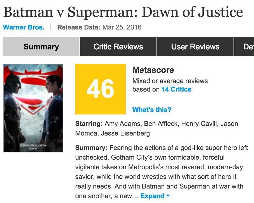Click the blue Expand text link
Image resolution: width=254 pixels, height=203 pixels.
point(152,196)
